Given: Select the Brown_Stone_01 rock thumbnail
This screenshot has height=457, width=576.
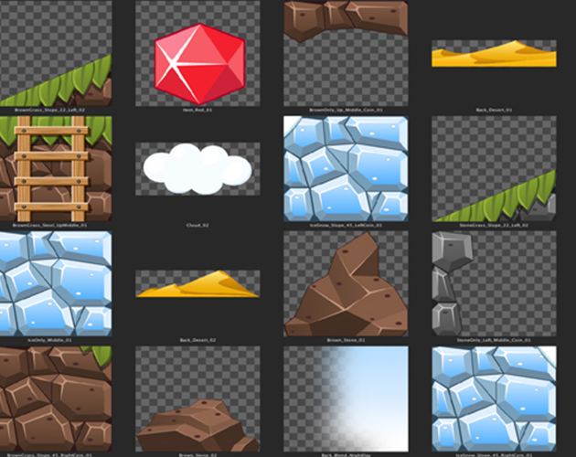Looking at the screenshot, I should click(x=346, y=283).
